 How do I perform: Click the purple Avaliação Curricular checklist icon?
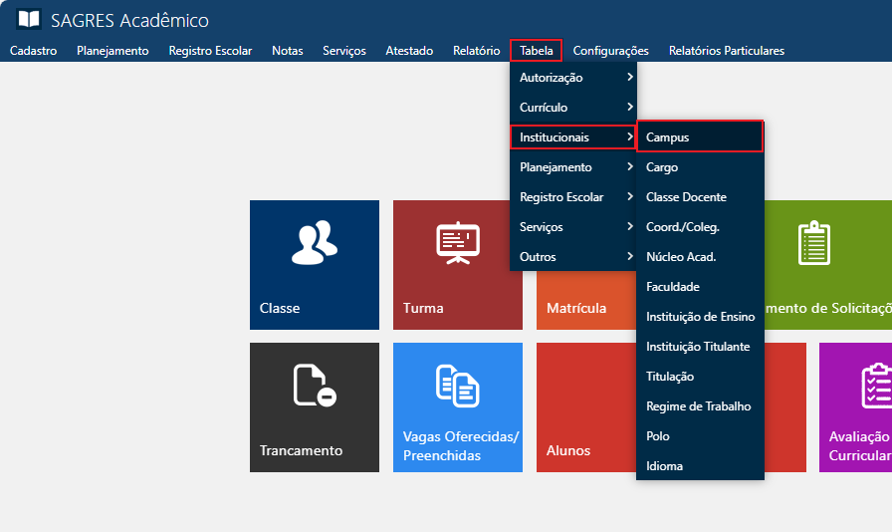coord(874,386)
